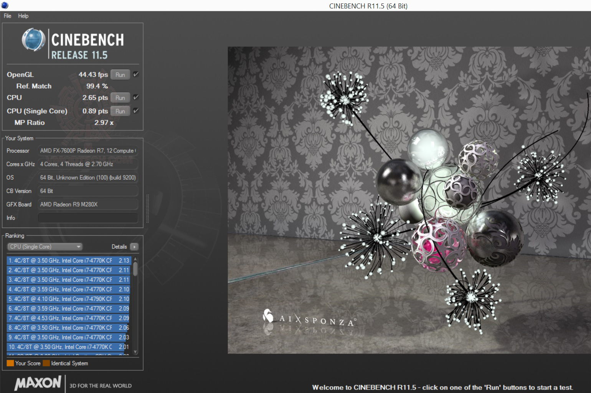Image resolution: width=591 pixels, height=393 pixels.
Task: Open the File menu
Action: click(8, 16)
